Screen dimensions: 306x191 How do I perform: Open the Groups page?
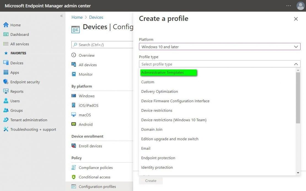point(17,110)
